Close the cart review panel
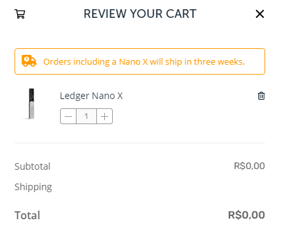281x243 pixels. pyautogui.click(x=260, y=14)
